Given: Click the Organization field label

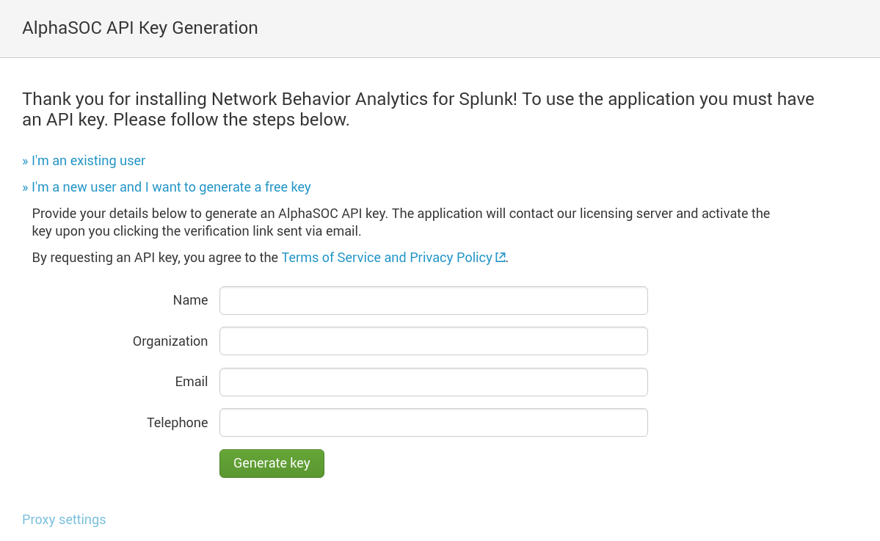Looking at the screenshot, I should click(170, 341).
